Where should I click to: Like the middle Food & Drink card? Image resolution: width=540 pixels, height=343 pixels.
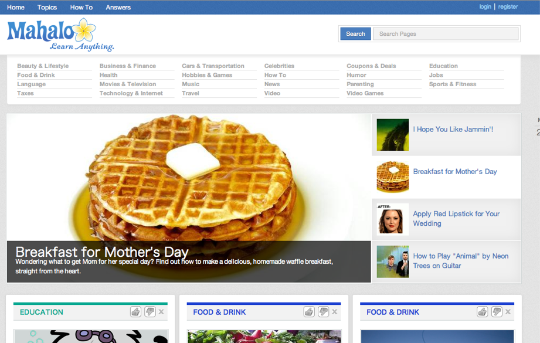(x=309, y=312)
